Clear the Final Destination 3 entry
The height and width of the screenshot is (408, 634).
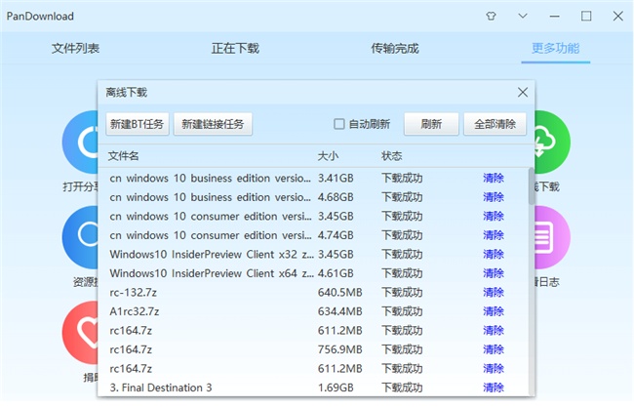coord(494,388)
